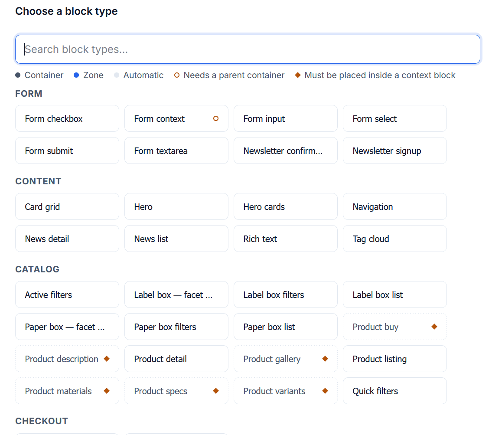Click the Needs a parent container legend
Screen dimensions: 492x435
click(234, 75)
